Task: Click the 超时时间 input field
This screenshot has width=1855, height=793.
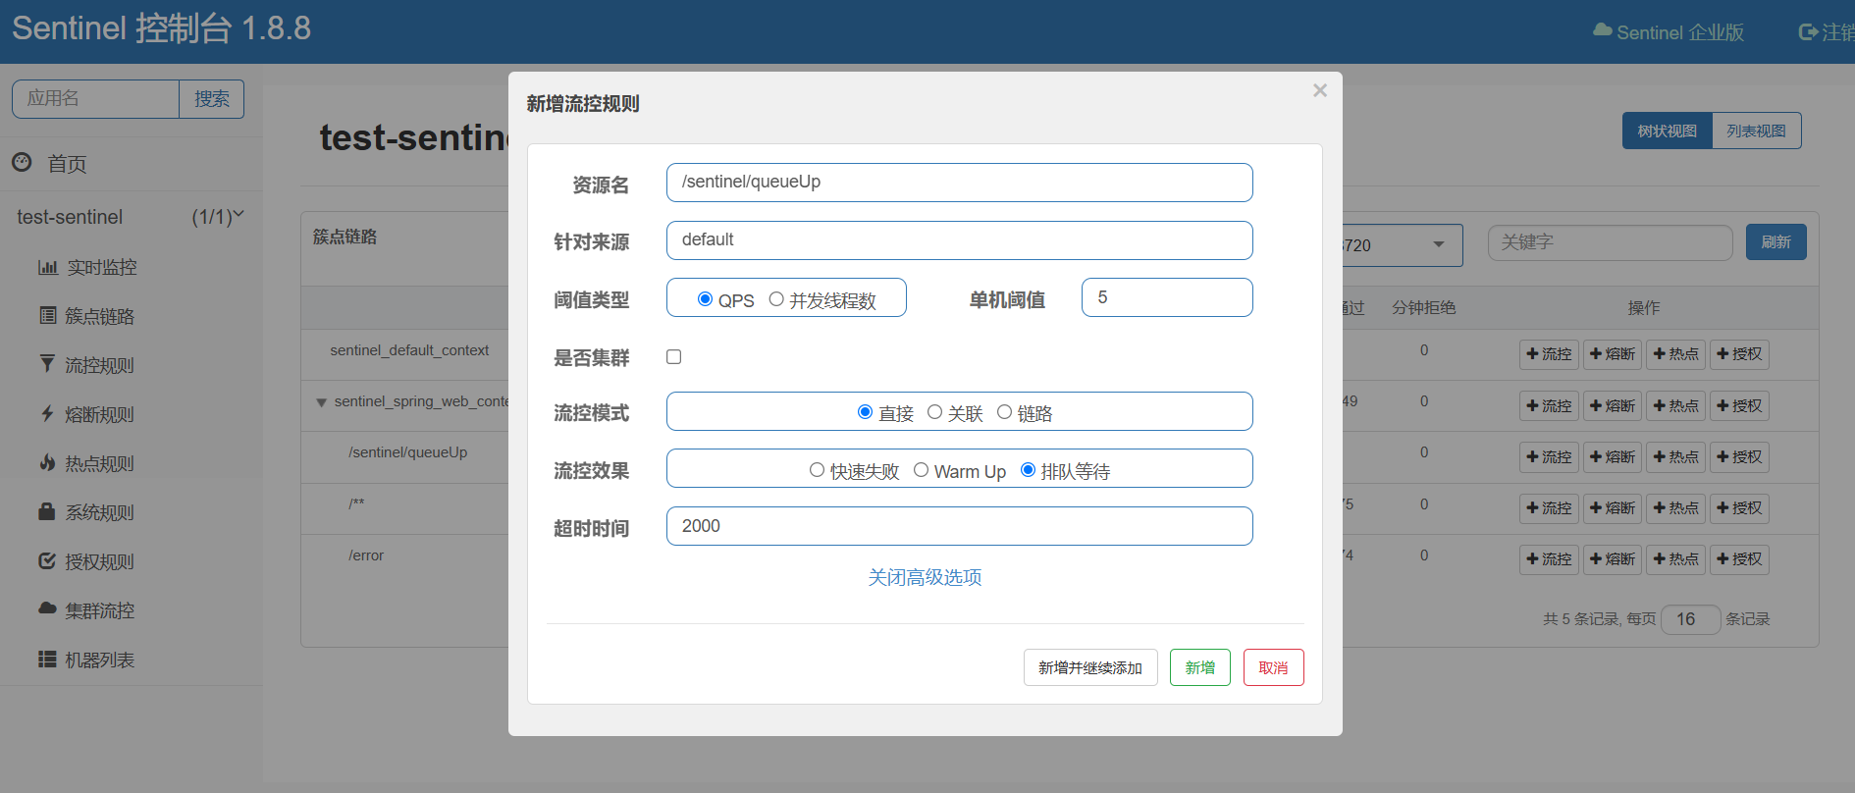Action: click(x=959, y=526)
